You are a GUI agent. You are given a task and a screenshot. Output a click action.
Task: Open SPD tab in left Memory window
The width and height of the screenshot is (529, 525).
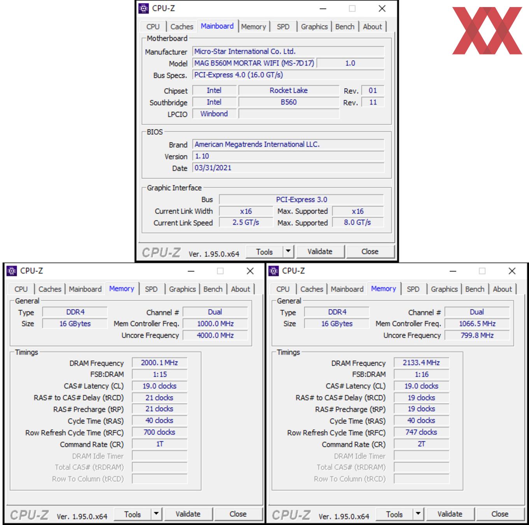pos(151,289)
